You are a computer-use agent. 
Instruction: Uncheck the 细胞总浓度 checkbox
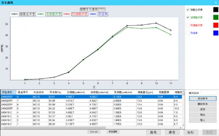[188, 10]
